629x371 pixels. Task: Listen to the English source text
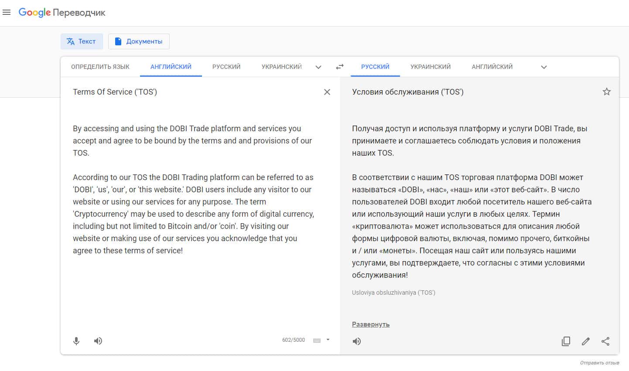[x=98, y=341]
